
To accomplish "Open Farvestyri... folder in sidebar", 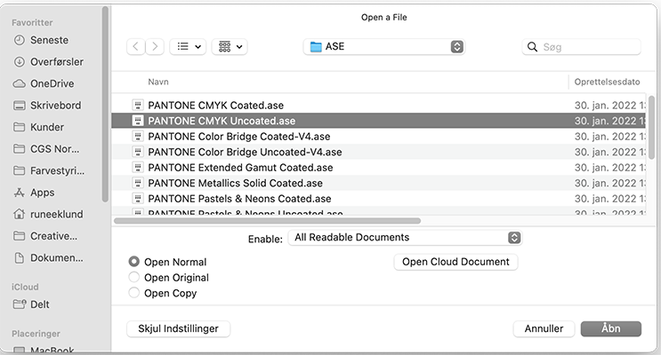I will pos(48,170).
